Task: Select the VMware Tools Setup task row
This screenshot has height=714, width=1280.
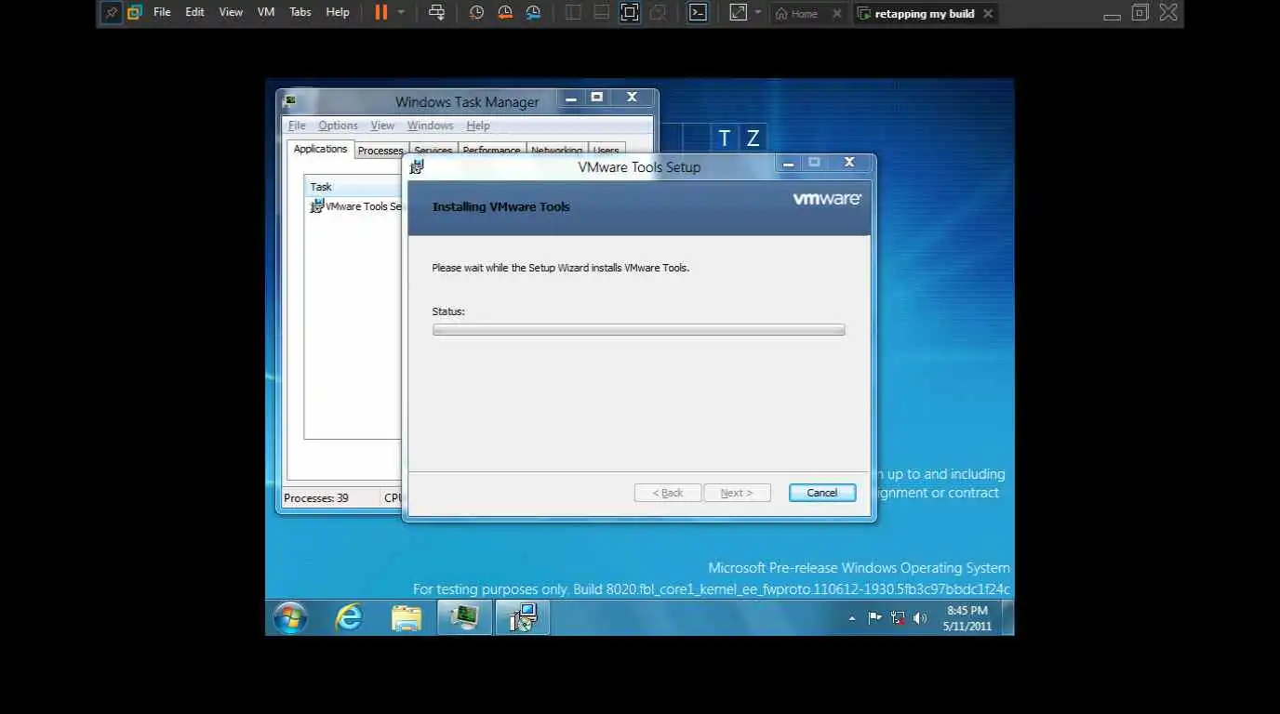Action: point(355,206)
